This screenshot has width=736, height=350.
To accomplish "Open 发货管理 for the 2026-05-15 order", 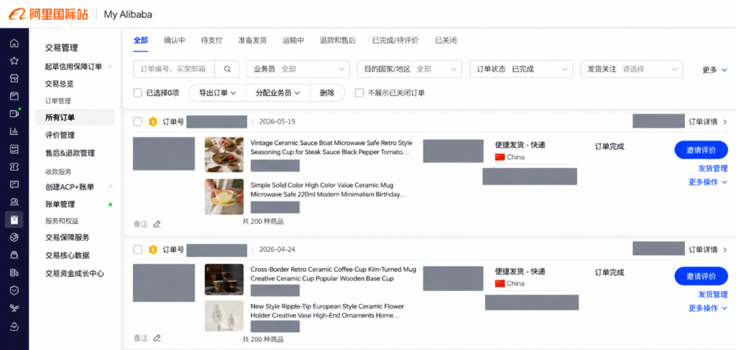I will (x=713, y=169).
